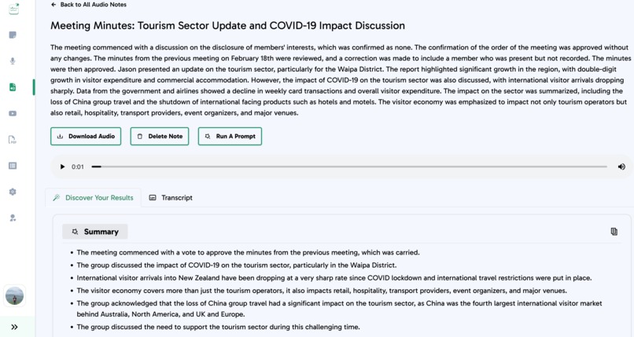Seek within the audio progress bar
Screen dimensions: 634x337
349,167
